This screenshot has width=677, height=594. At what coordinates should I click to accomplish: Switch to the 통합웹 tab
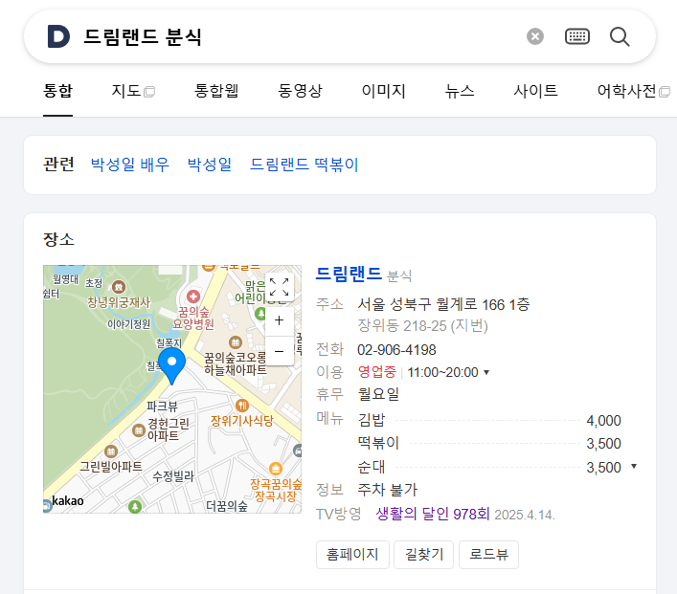216,91
